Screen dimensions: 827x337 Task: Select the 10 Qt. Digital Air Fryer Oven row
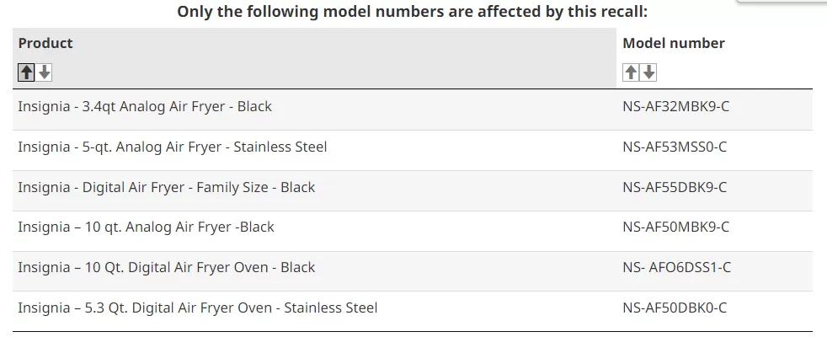[413, 271]
